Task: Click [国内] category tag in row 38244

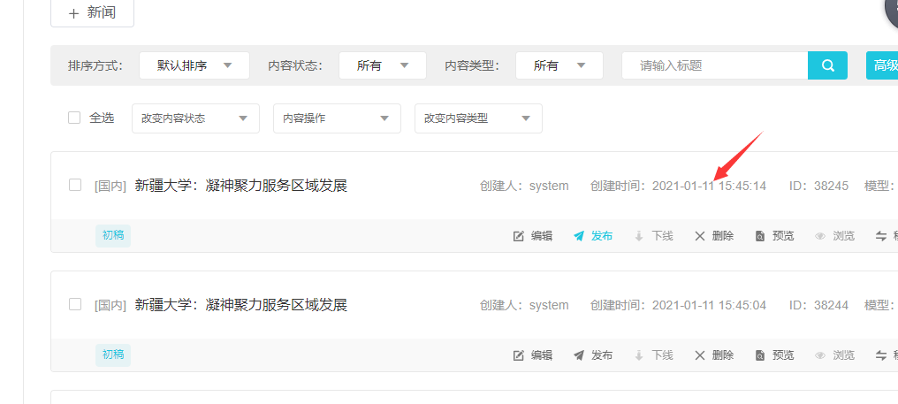Action: (x=110, y=306)
